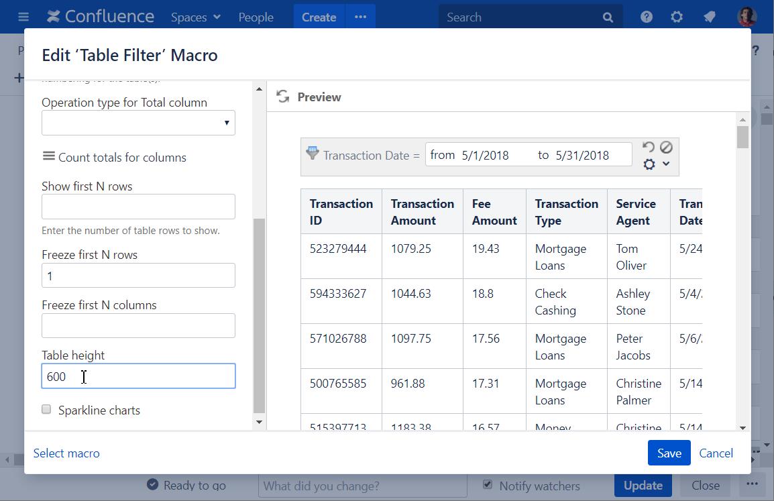Open the Confluence help icon
This screenshot has width=774, height=501.
tap(647, 17)
